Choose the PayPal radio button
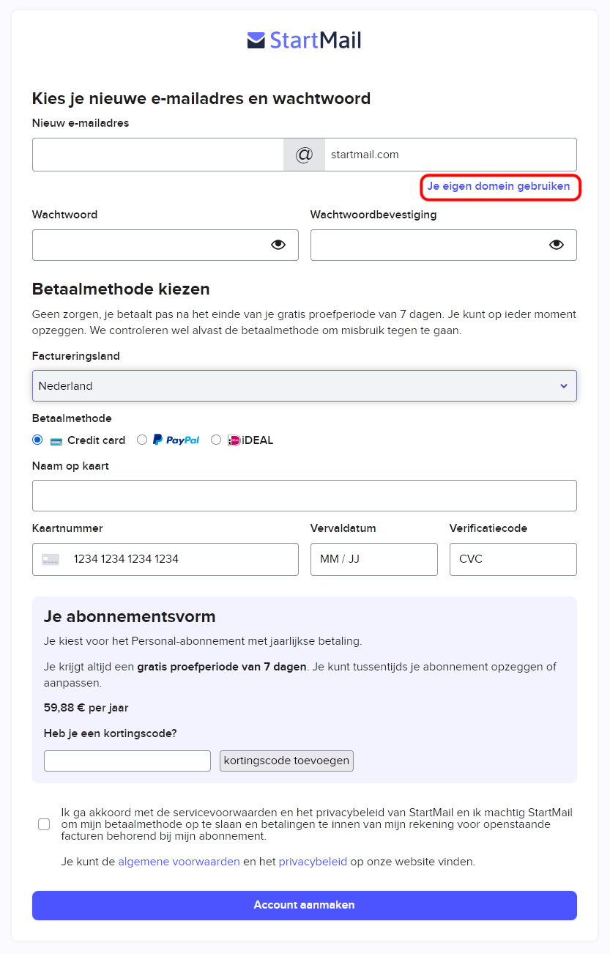This screenshot has height=954, width=610. click(x=142, y=440)
